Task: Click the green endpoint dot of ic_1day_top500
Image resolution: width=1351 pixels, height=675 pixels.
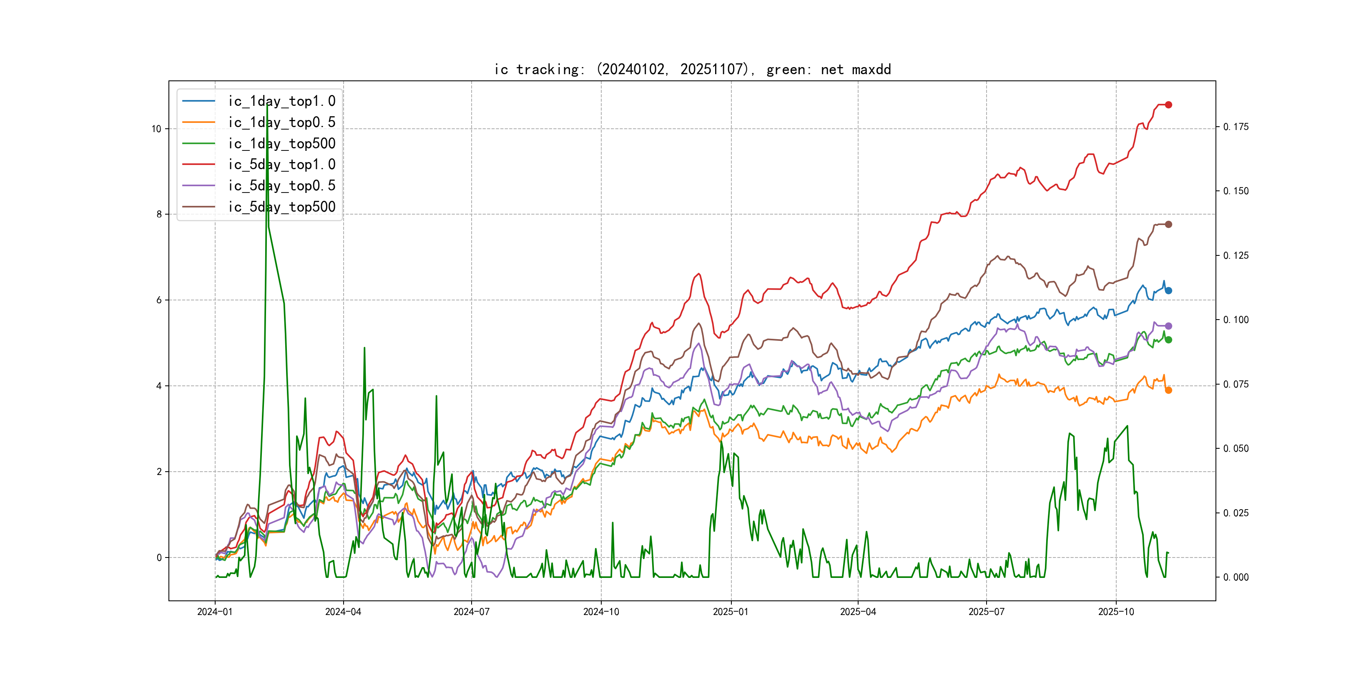Action: 1168,340
